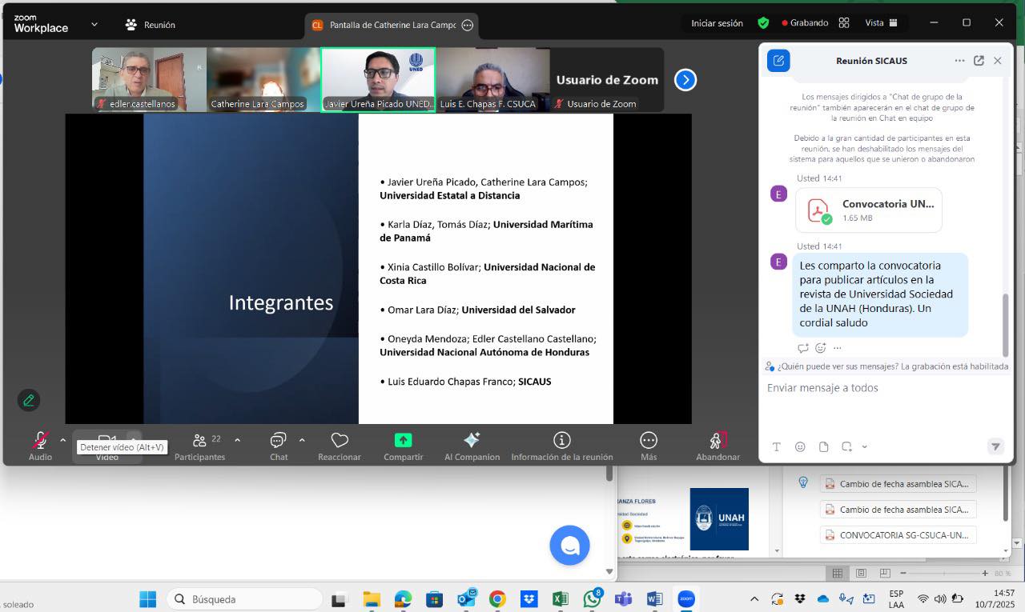Expand the Participantes options arrow
1025x612 pixels.
[x=237, y=440]
